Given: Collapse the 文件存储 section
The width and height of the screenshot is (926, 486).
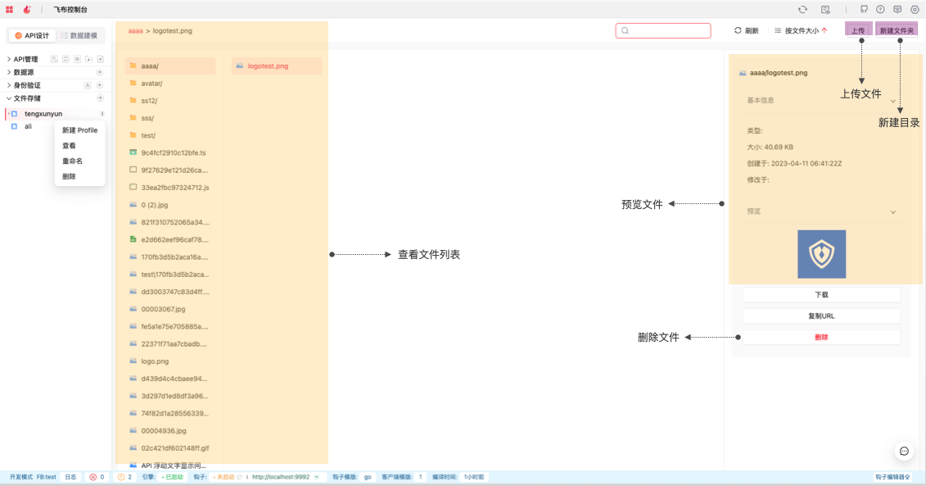Looking at the screenshot, I should coord(9,98).
